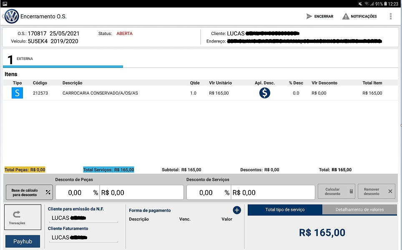Screen dimensions: 402x250
Task: Click the vehicle plate 5U5EK4
Action: pyautogui.click(x=38, y=41)
